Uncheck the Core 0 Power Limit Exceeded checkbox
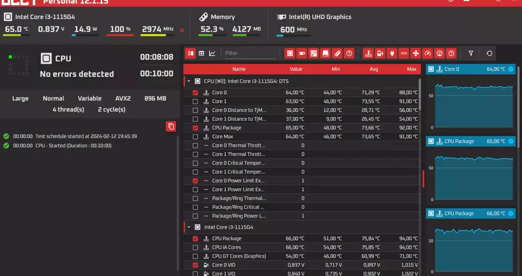Image resolution: width=522 pixels, height=276 pixels. [195, 181]
